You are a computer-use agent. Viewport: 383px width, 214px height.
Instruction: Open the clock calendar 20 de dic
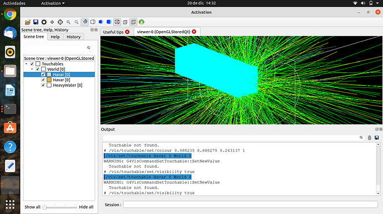click(x=201, y=3)
